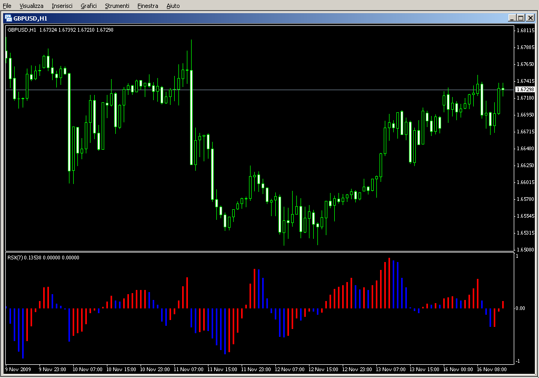Click the 10 Nov 07:00 time label

tap(87, 370)
